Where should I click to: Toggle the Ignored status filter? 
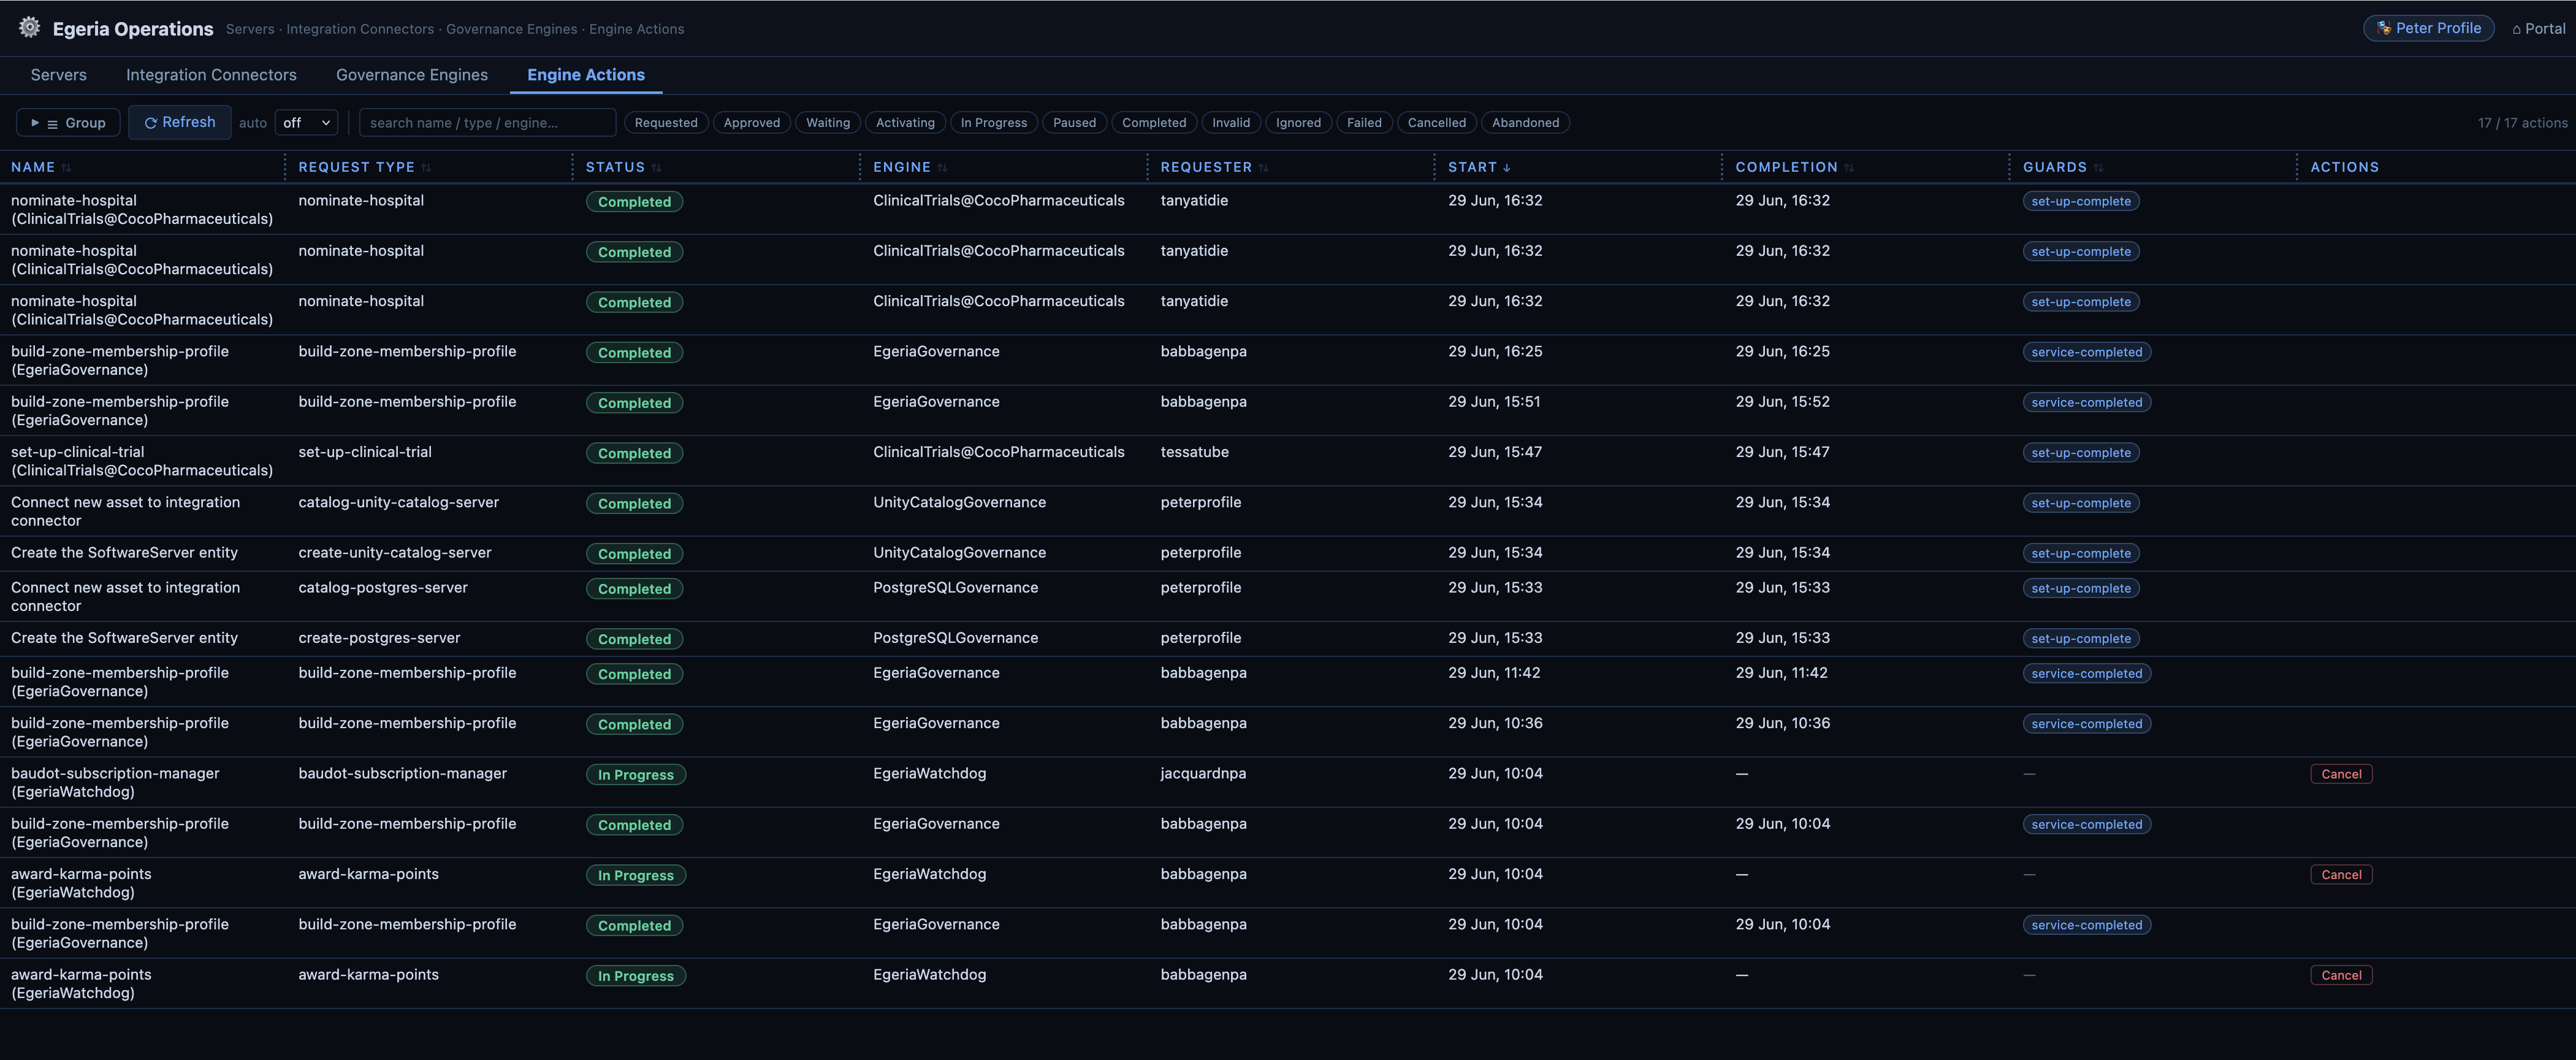point(1298,123)
